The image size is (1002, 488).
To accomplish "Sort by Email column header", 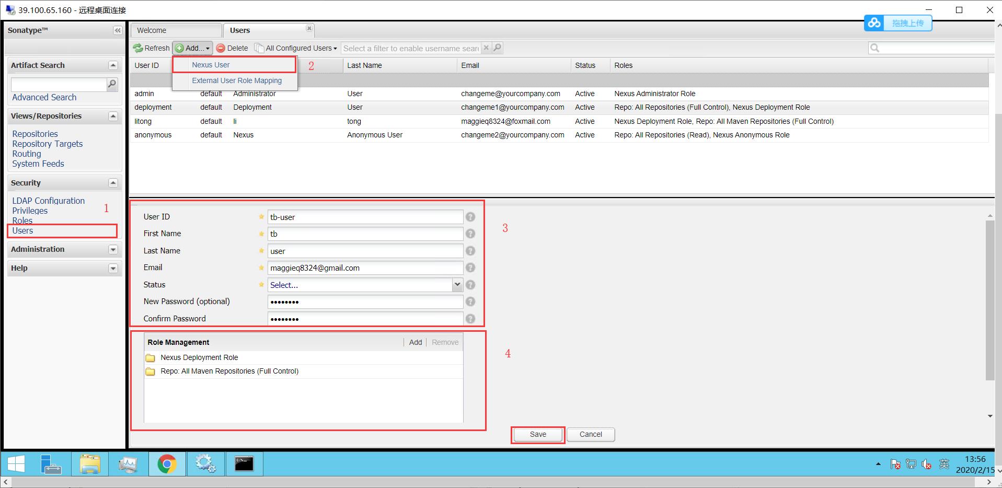I will [514, 65].
